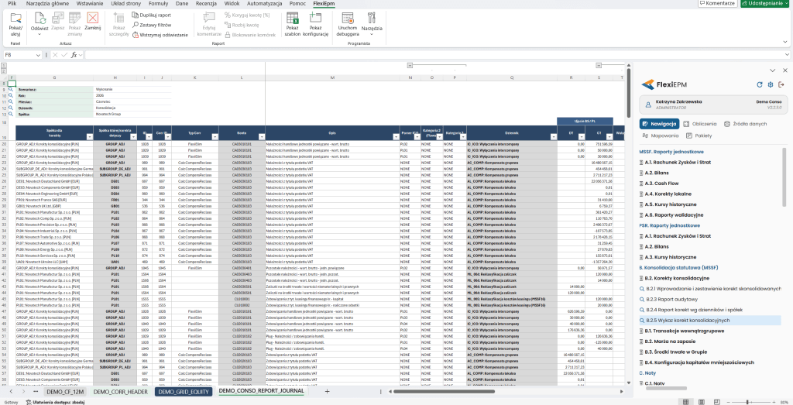Open the Typ Corr column filter dropdown
The height and width of the screenshot is (405, 793).
215,137
